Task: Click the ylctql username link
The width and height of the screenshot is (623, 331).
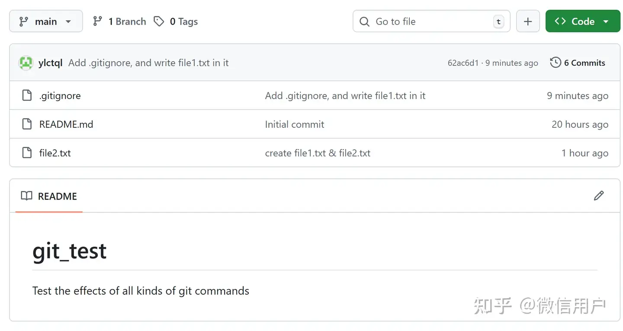Action: (50, 63)
